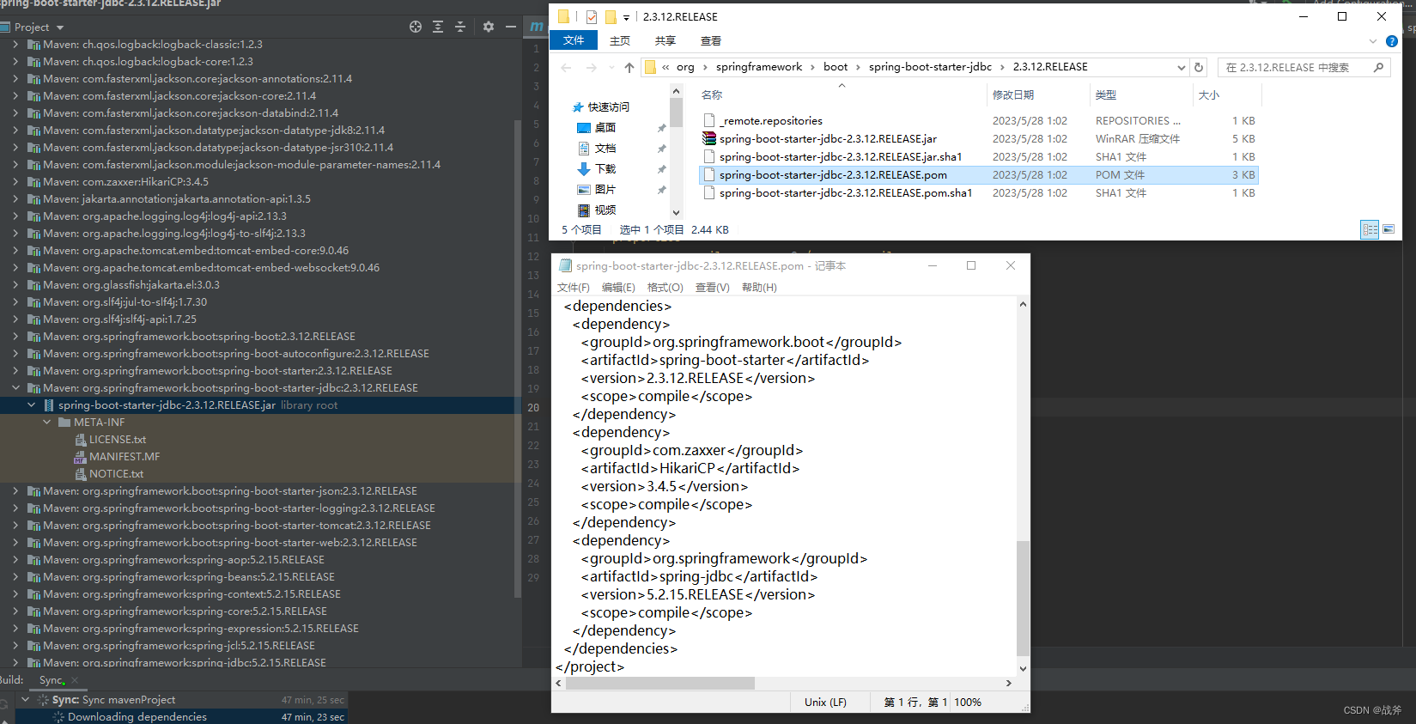Click 'boot' in the Explorer breadcrumb
The image size is (1416, 724).
click(x=836, y=67)
